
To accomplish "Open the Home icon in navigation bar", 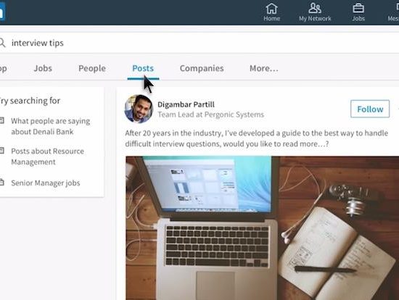I will point(271,9).
